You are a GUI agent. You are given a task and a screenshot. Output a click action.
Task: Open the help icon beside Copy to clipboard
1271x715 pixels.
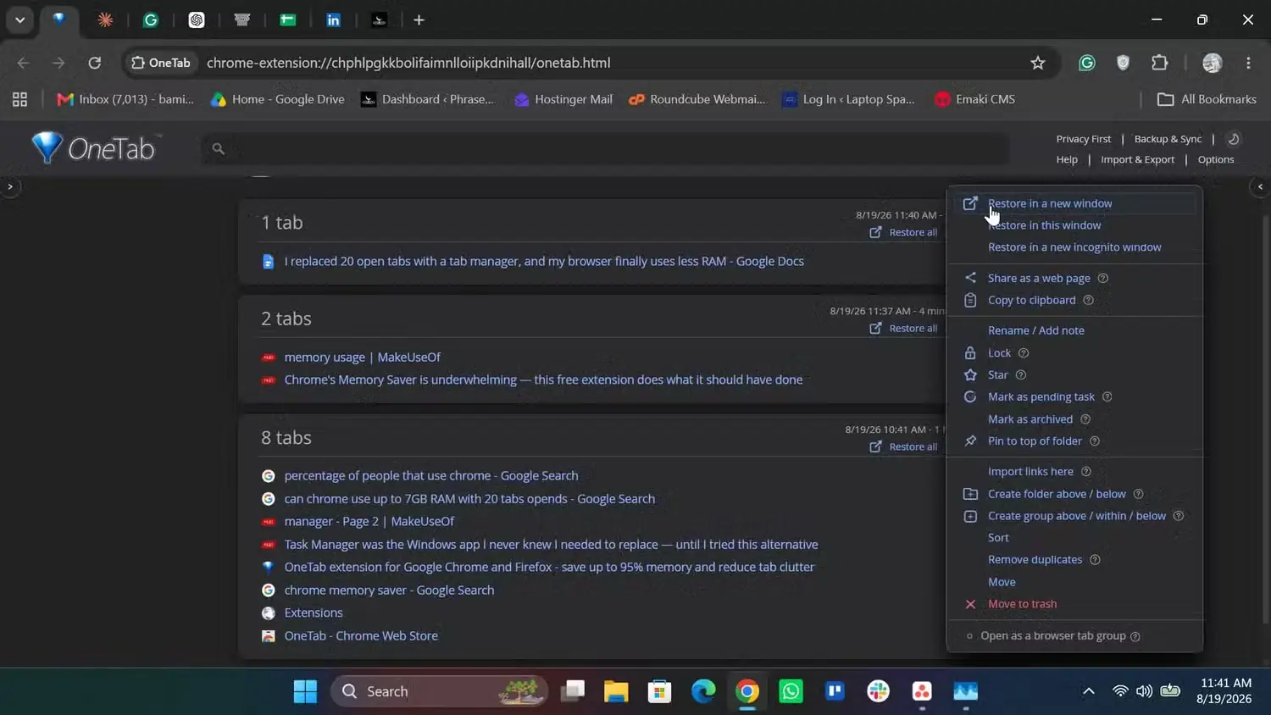(x=1089, y=300)
